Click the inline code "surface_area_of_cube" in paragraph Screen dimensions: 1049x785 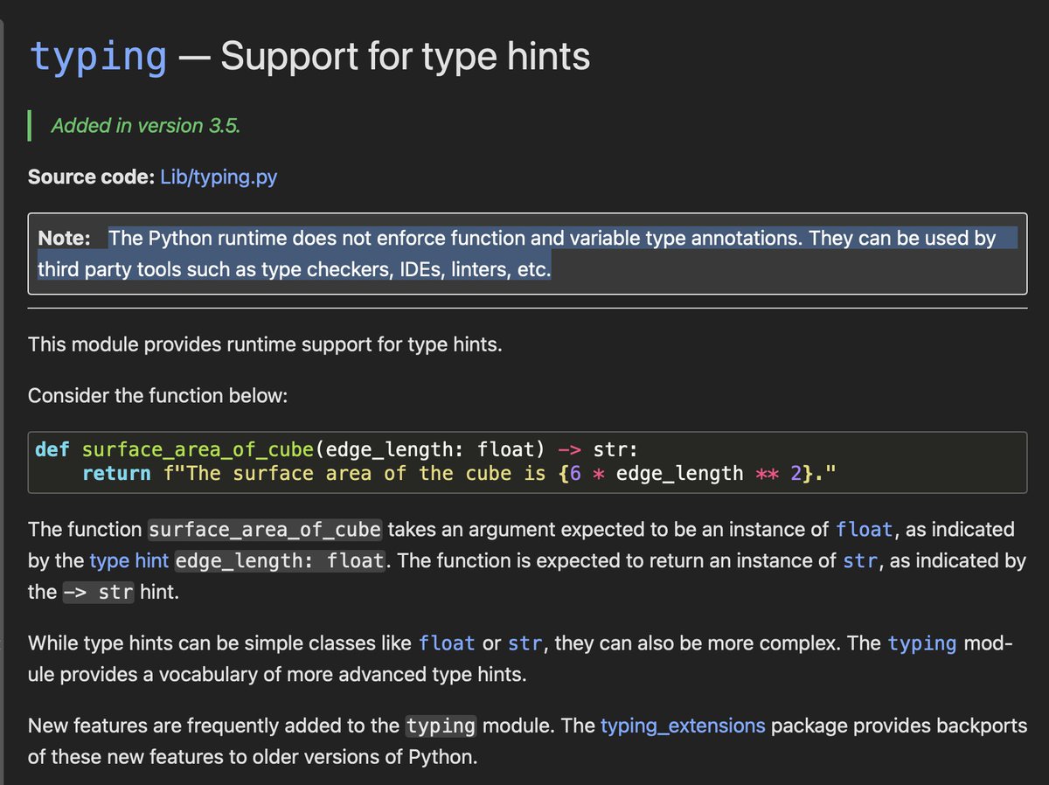265,530
